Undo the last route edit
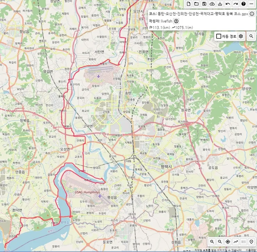The image size is (257, 252). (x=228, y=4)
